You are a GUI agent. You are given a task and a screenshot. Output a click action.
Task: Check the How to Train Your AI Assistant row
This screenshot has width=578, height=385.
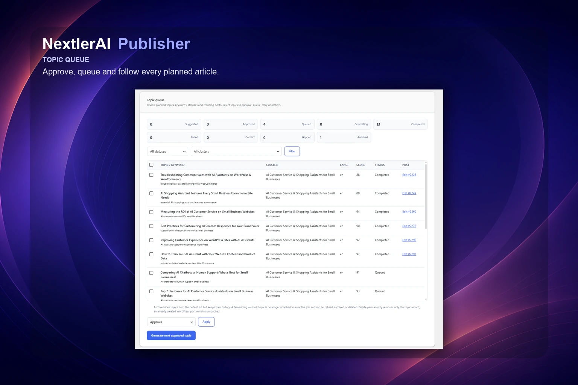coord(151,254)
